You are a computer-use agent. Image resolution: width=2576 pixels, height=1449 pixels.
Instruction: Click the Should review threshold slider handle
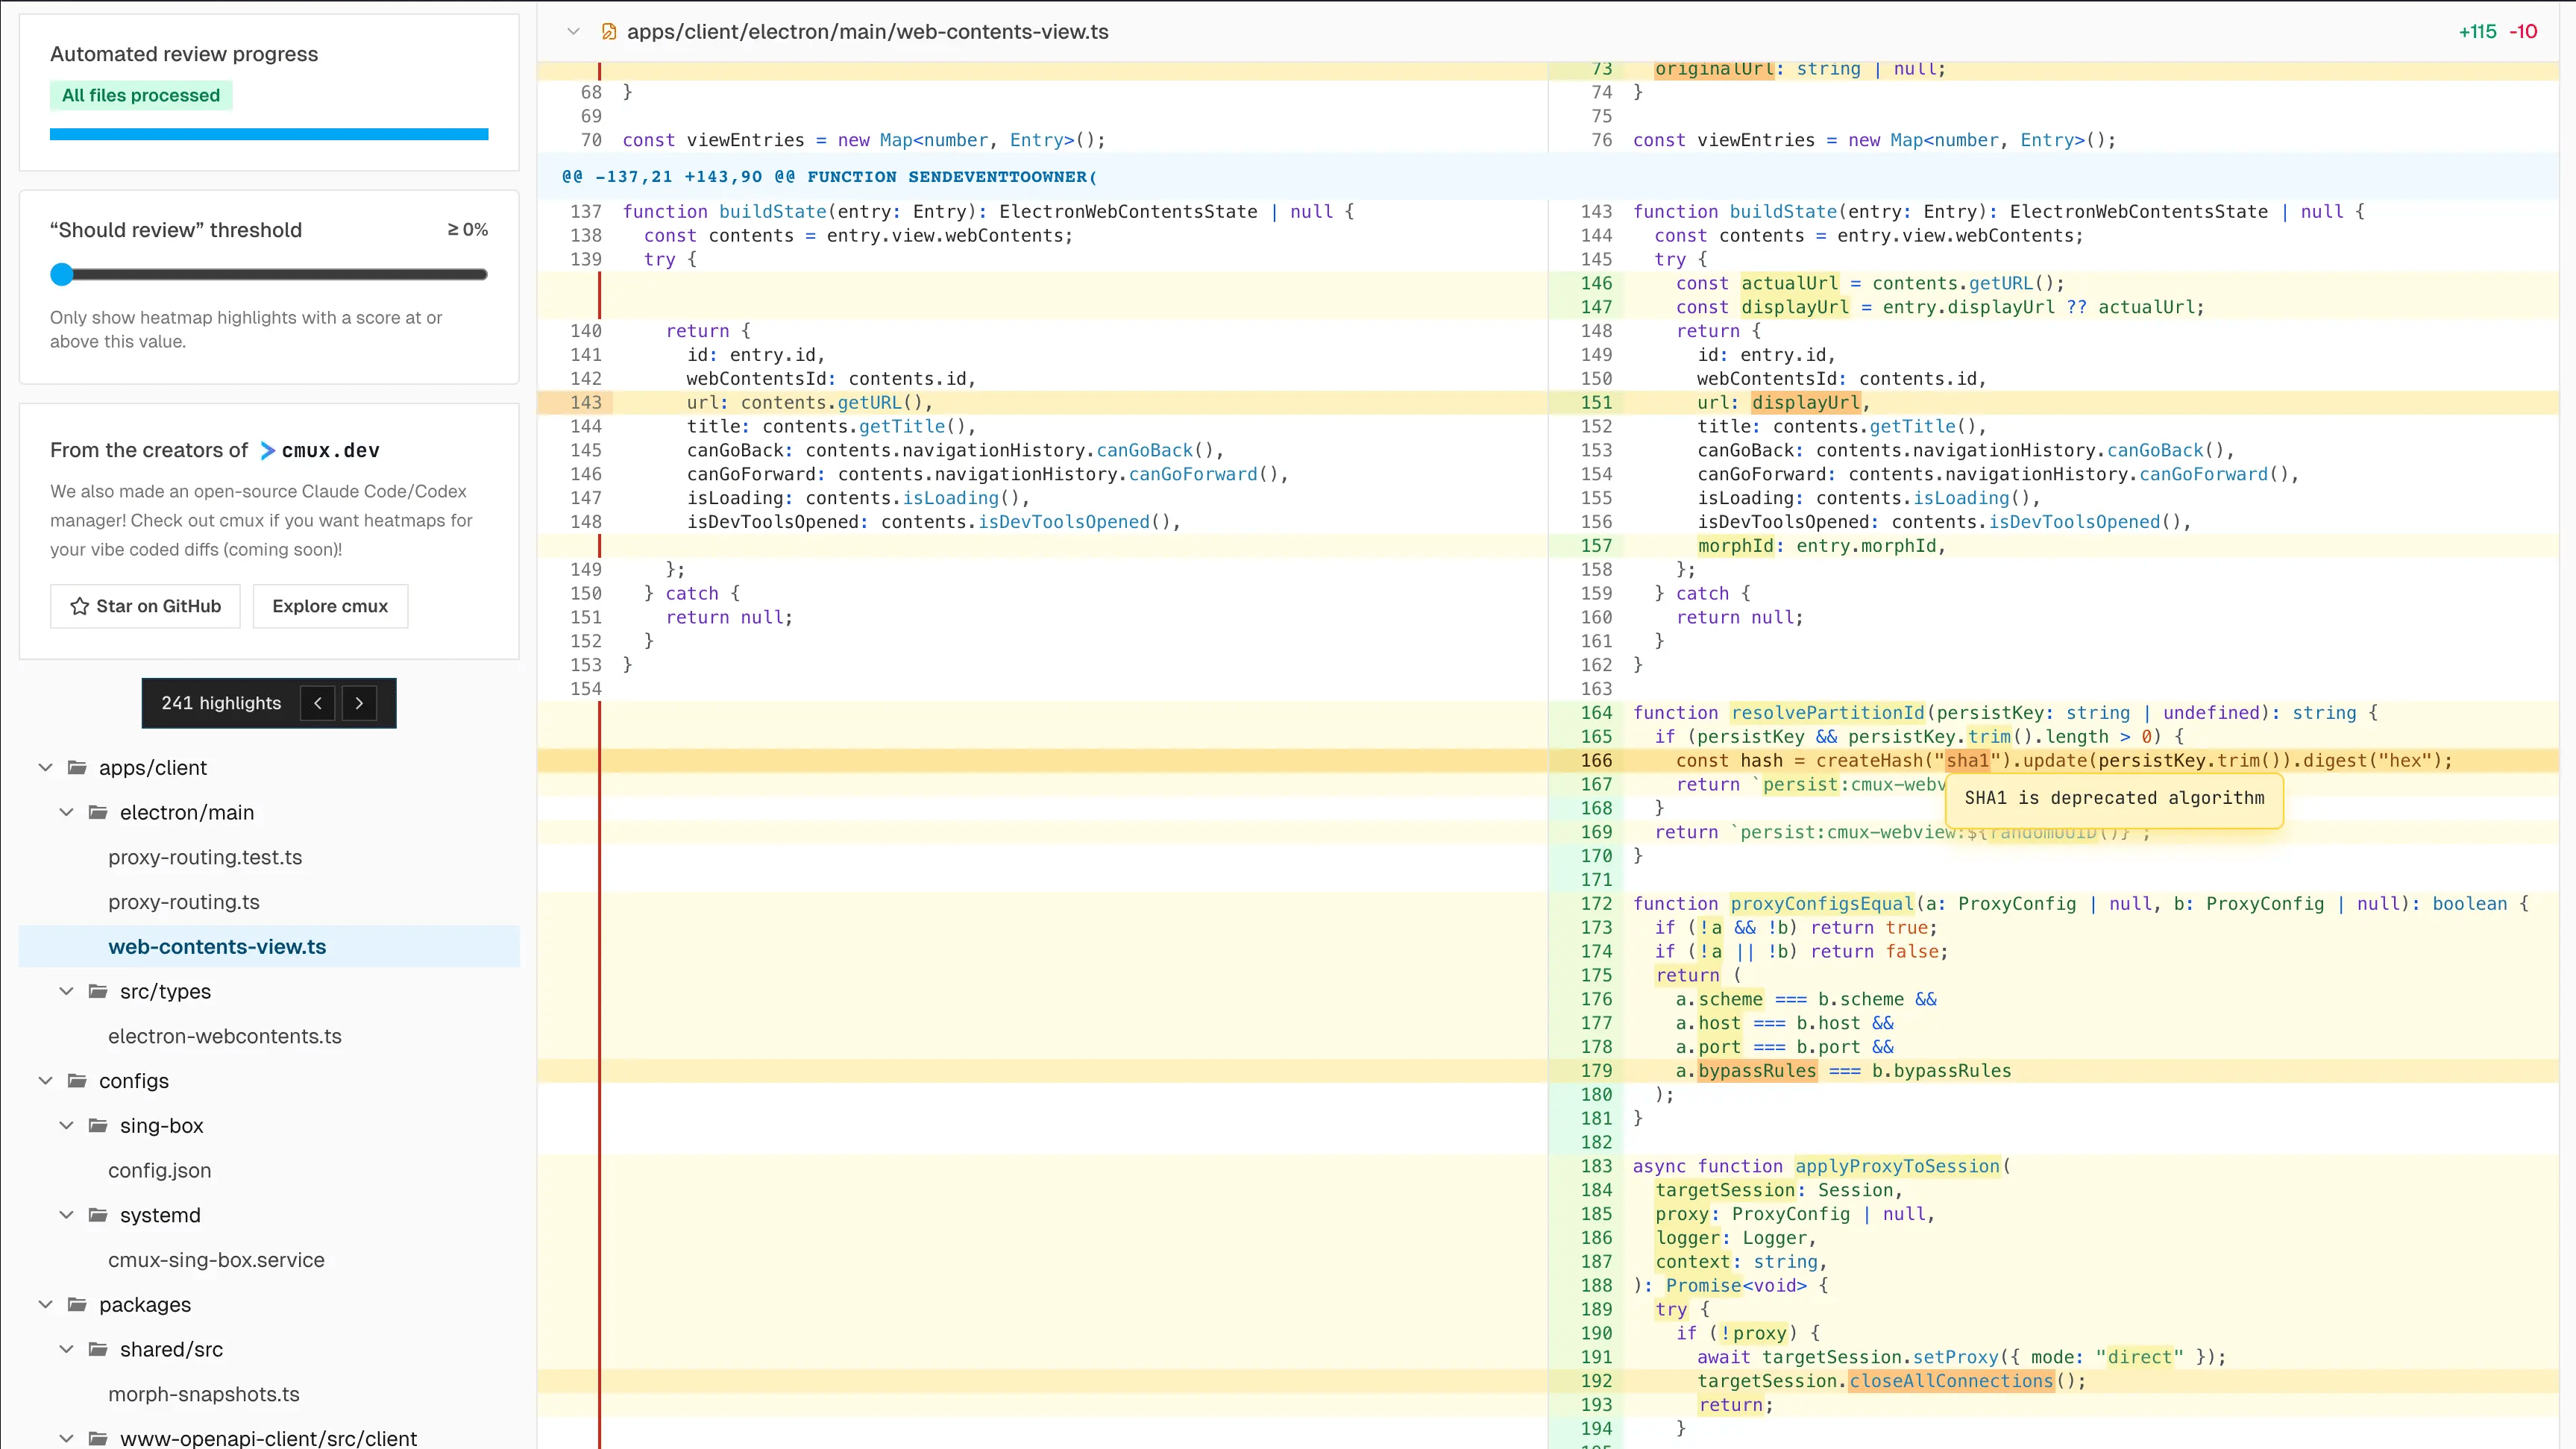(x=62, y=274)
